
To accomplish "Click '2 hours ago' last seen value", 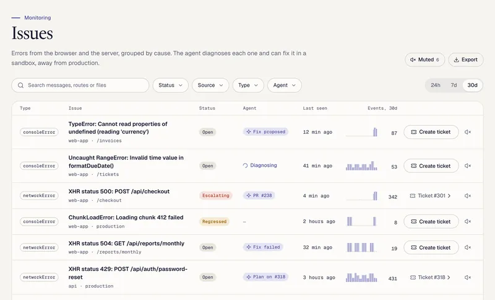I will coord(319,222).
